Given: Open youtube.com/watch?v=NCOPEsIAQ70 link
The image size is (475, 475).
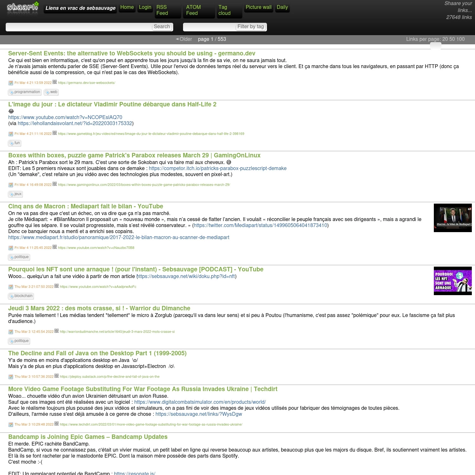Looking at the screenshot, I should pos(65,117).
